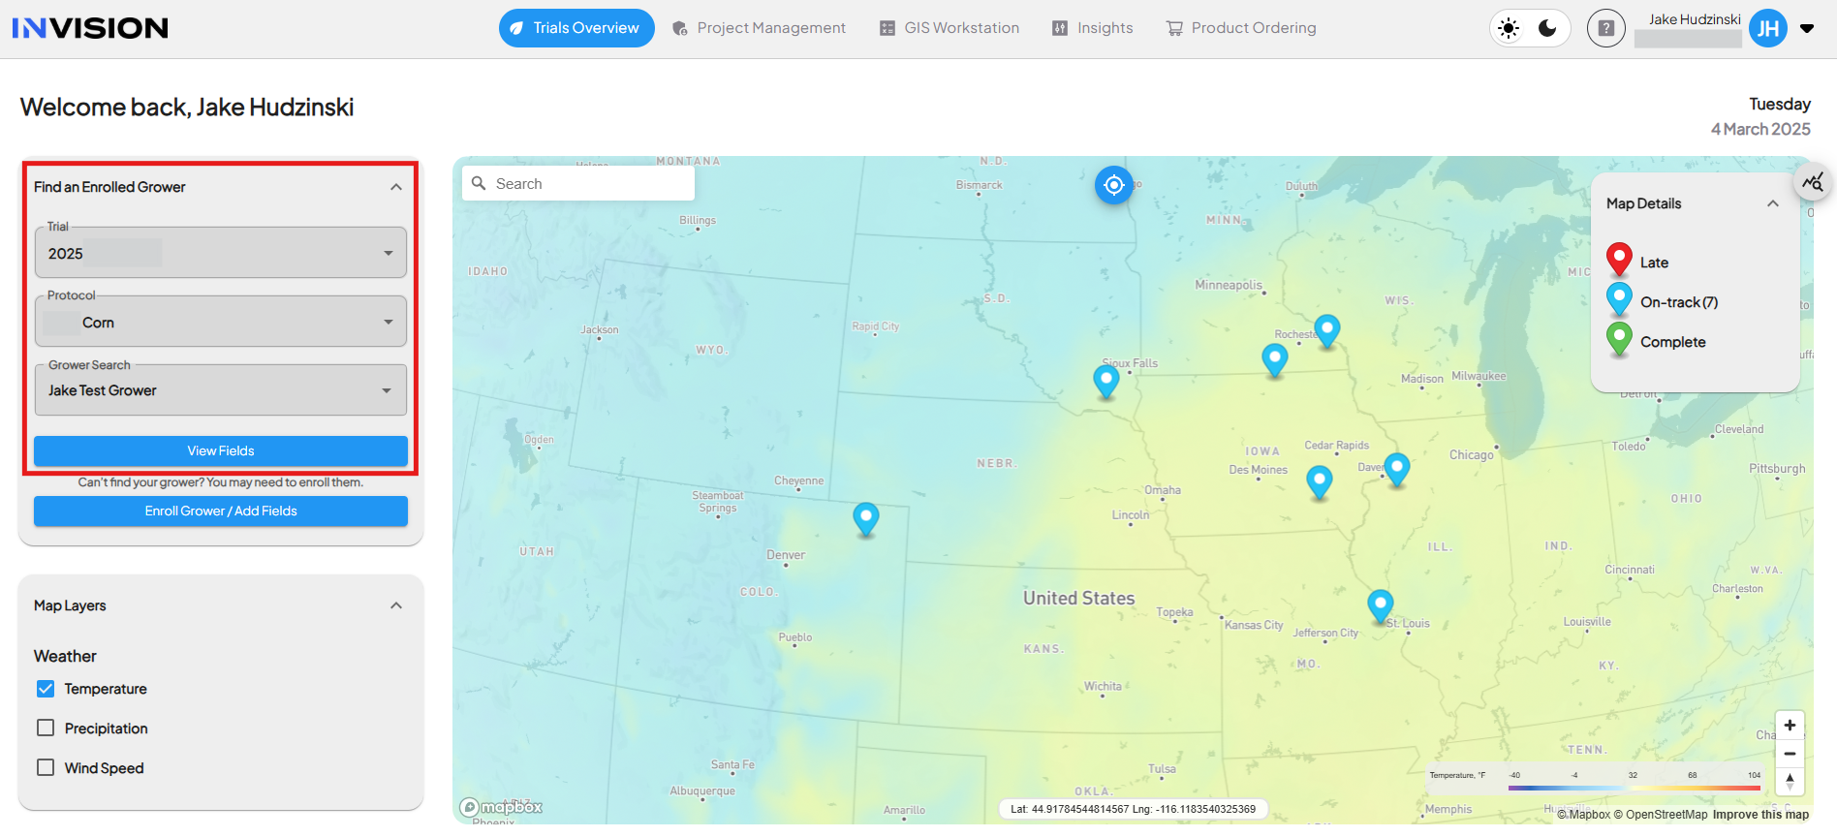The image size is (1837, 837).
Task: Collapse the Map Layers panel
Action: (396, 606)
